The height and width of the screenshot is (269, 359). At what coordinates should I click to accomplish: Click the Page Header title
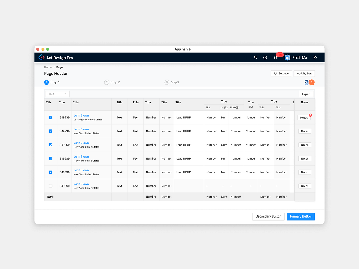pyautogui.click(x=56, y=74)
